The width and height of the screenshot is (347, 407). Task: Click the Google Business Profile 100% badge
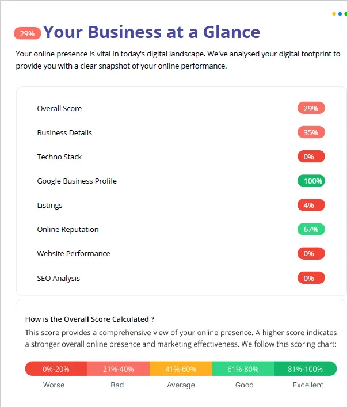click(x=311, y=181)
